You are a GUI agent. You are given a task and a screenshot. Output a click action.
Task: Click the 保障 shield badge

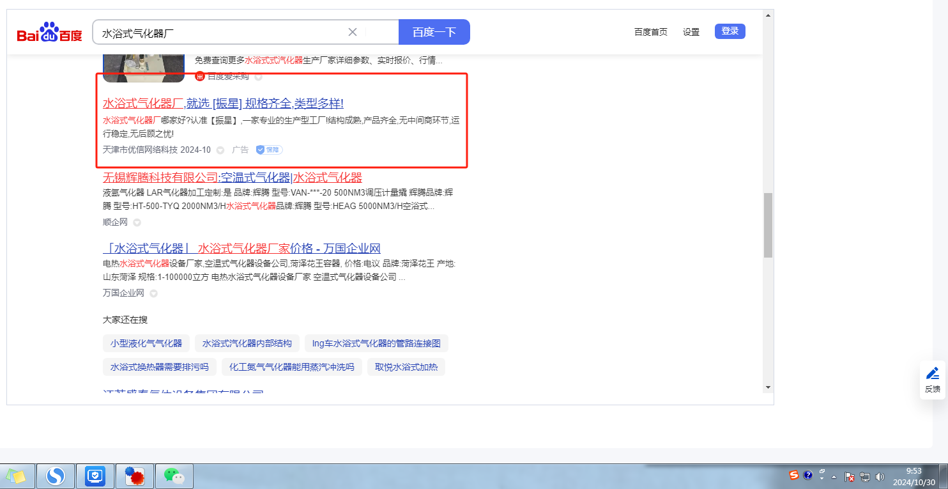tap(269, 150)
